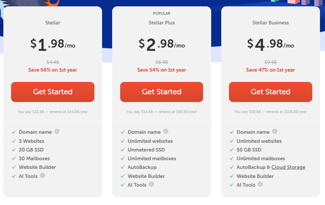325x205 pixels.
Task: Click info icon beside Stellar AI Tools
Action: point(43,176)
